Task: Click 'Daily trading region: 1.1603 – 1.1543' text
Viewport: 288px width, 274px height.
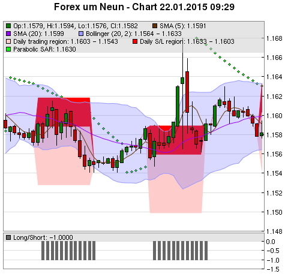Action: 65,41
